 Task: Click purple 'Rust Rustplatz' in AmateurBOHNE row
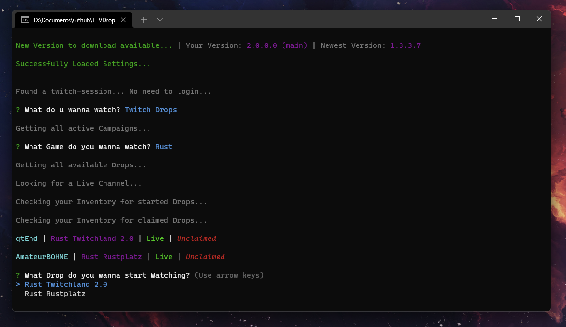[x=112, y=257]
